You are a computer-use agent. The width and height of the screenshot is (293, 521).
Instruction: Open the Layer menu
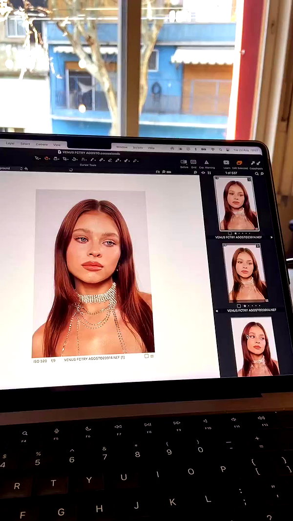point(10,144)
